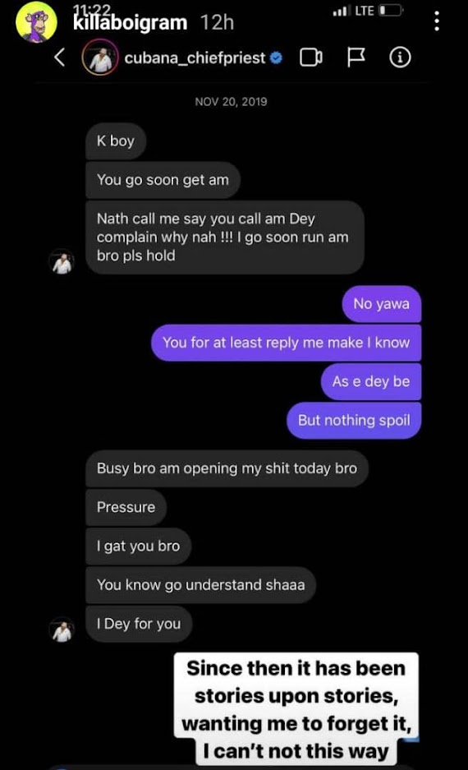
Task: Tap the flag icon in header
Action: 356,58
